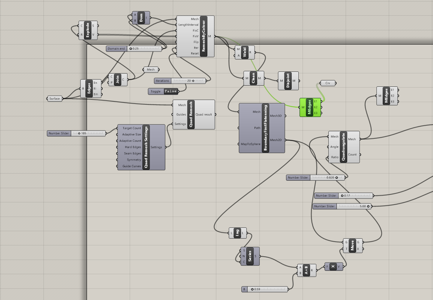Click the Number Slider showing 185

pyautogui.click(x=76, y=133)
